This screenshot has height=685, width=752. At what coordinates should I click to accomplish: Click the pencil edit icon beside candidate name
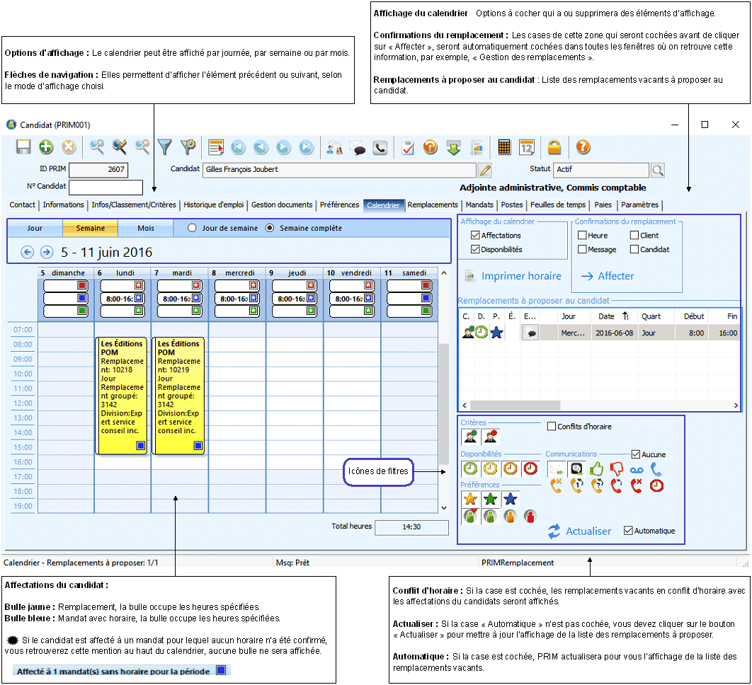pyautogui.click(x=485, y=170)
